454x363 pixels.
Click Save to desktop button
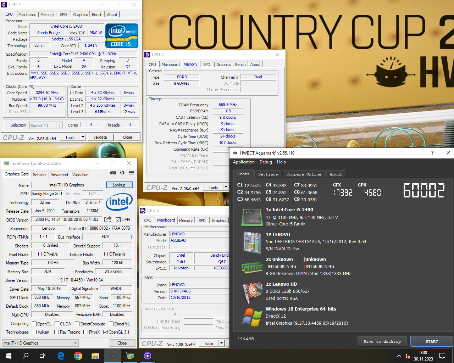382,341
